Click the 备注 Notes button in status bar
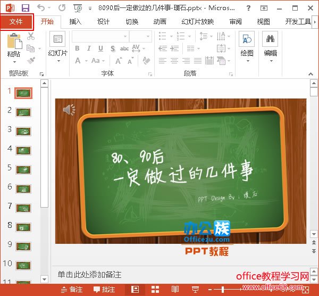 pos(72,290)
